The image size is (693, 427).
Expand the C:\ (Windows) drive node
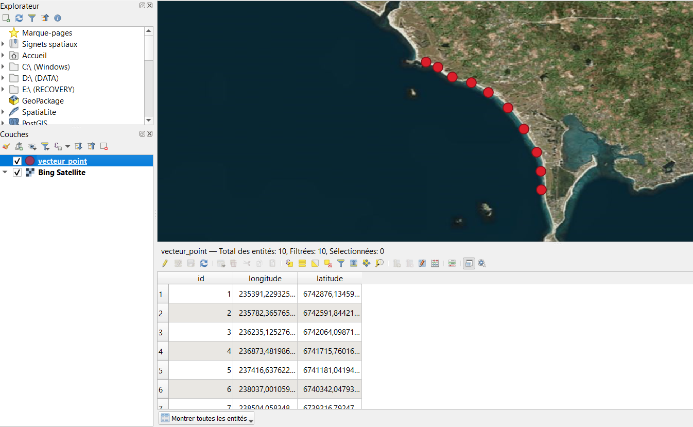tap(3, 67)
